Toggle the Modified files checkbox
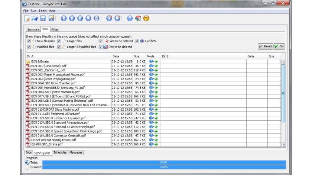Screen dimensions: 312x175 coord(29,47)
